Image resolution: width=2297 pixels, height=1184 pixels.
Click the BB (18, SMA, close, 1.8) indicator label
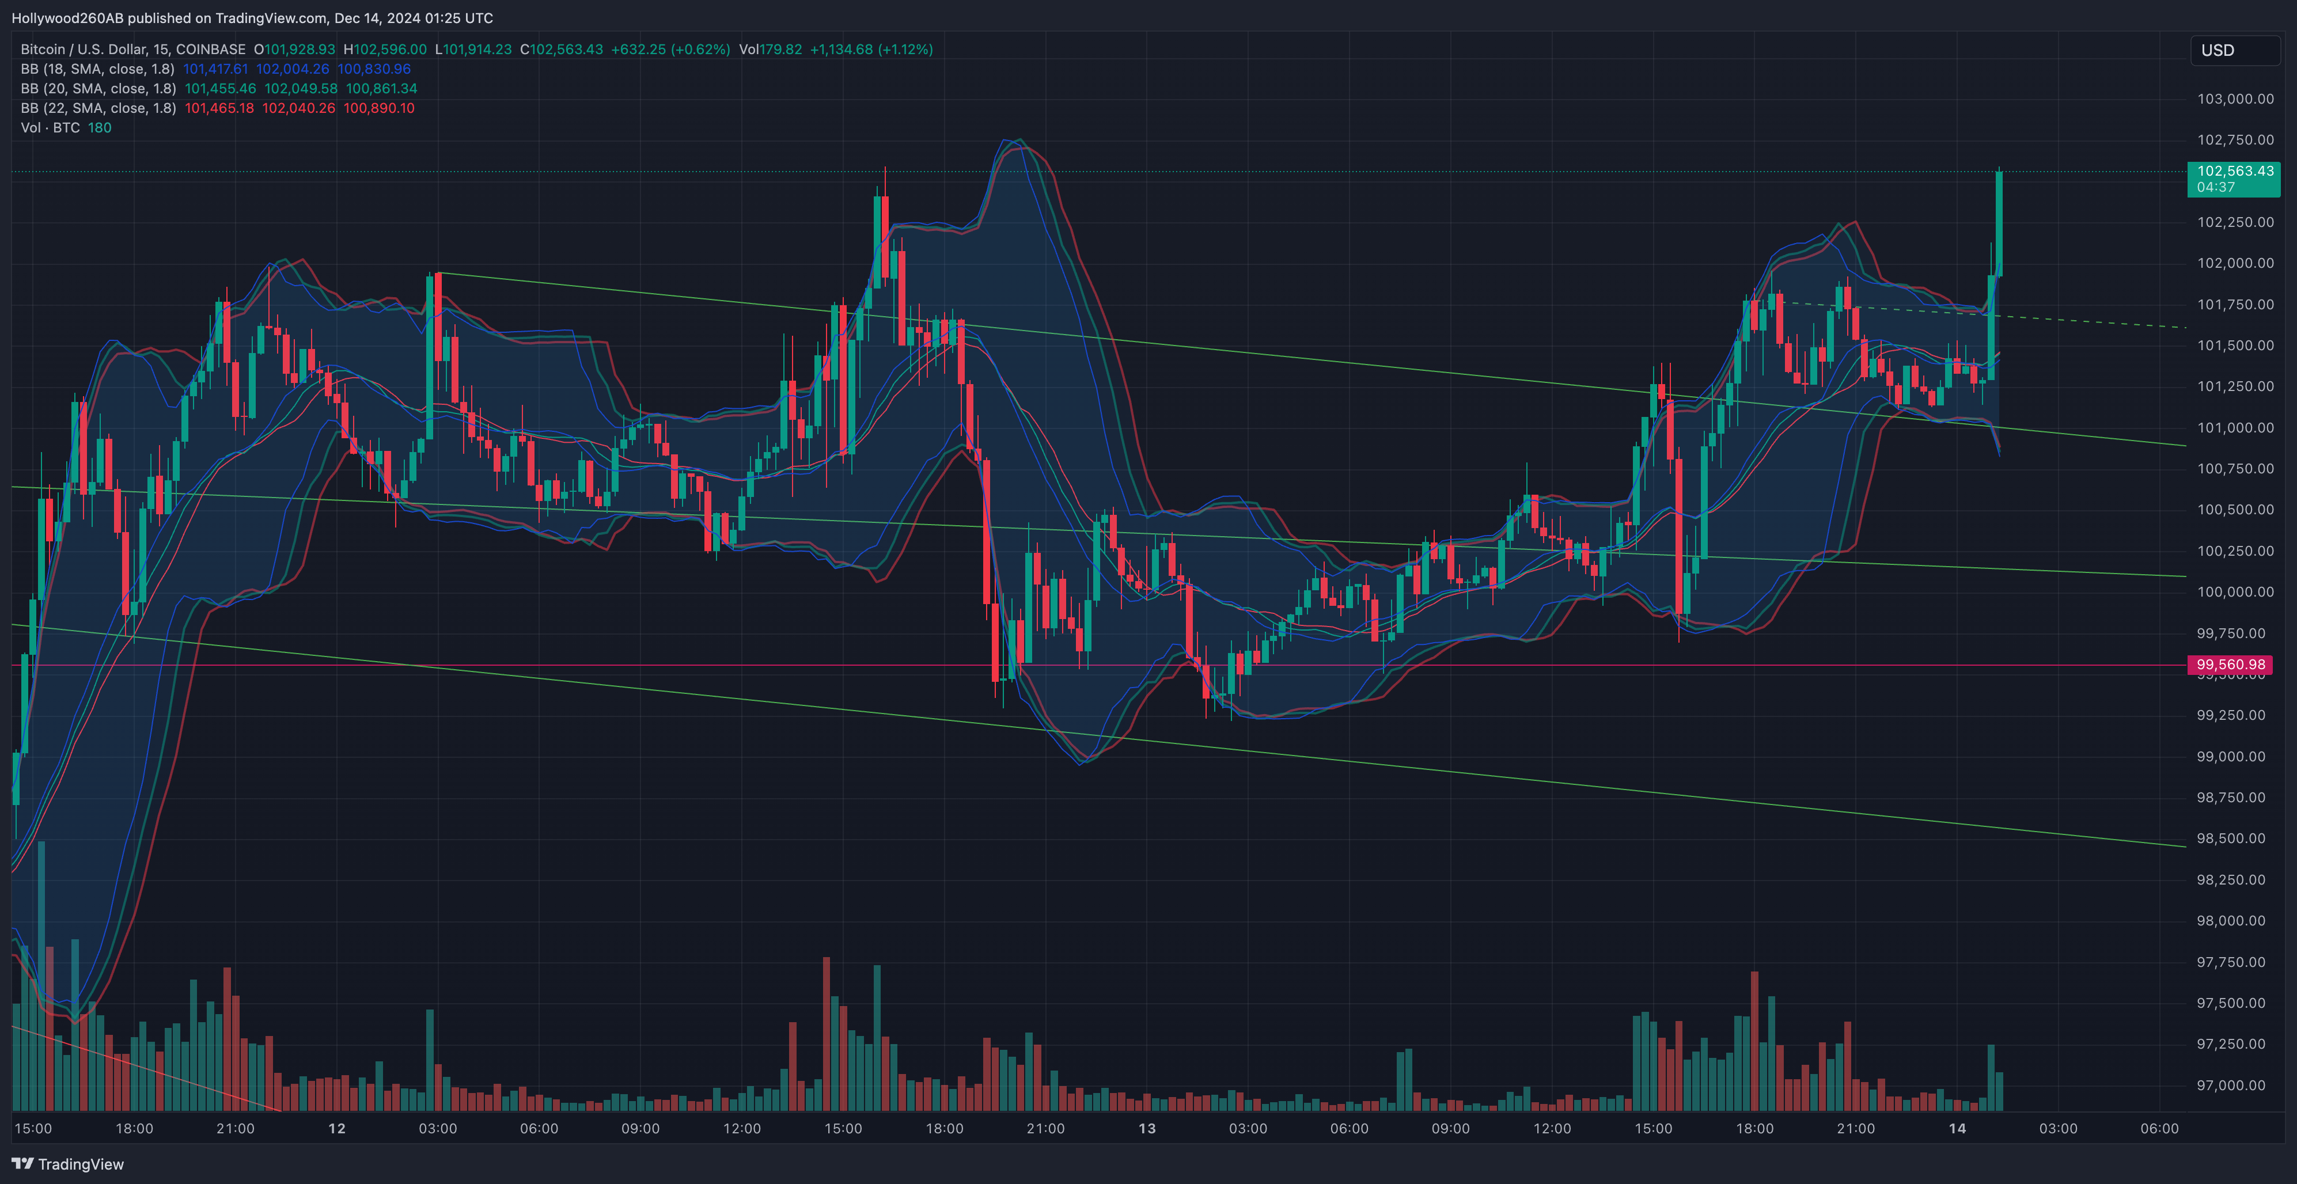point(97,69)
